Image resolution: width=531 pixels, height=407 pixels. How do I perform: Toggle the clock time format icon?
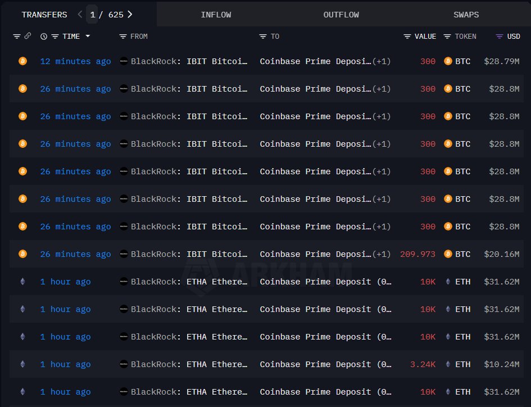click(44, 37)
